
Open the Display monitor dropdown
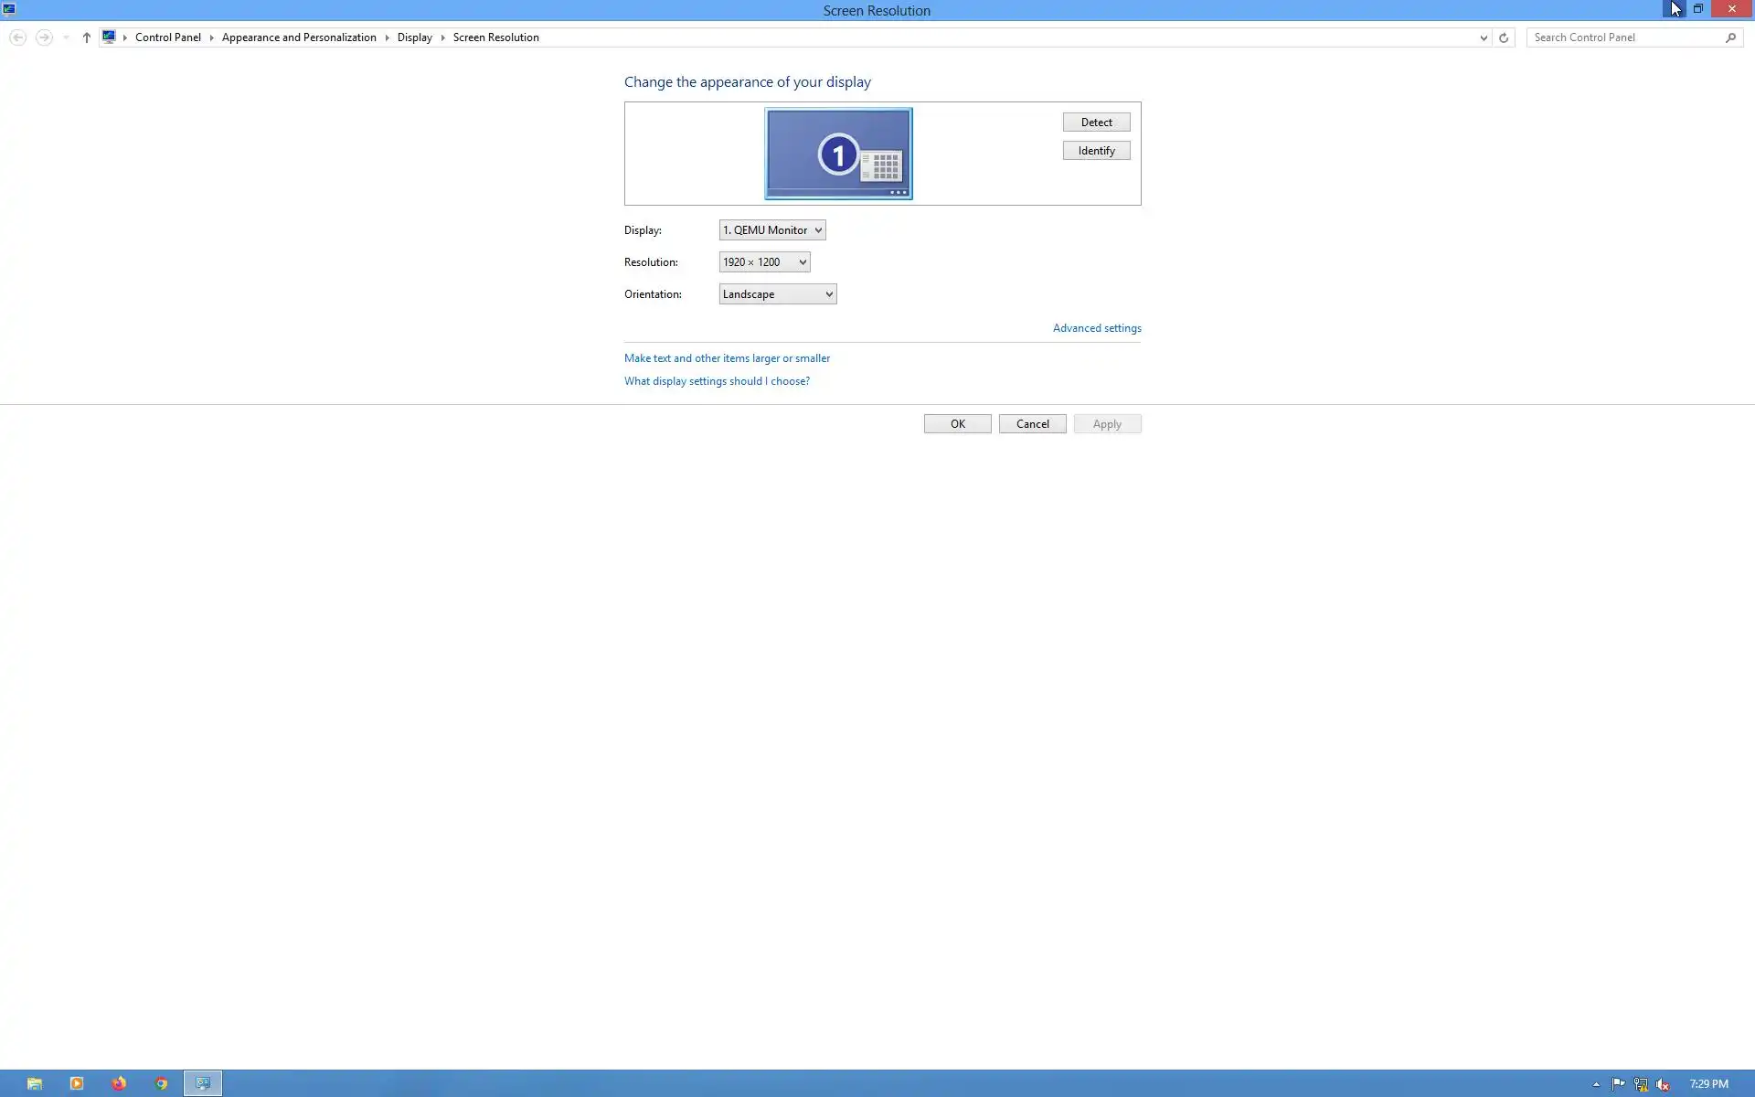pos(772,230)
